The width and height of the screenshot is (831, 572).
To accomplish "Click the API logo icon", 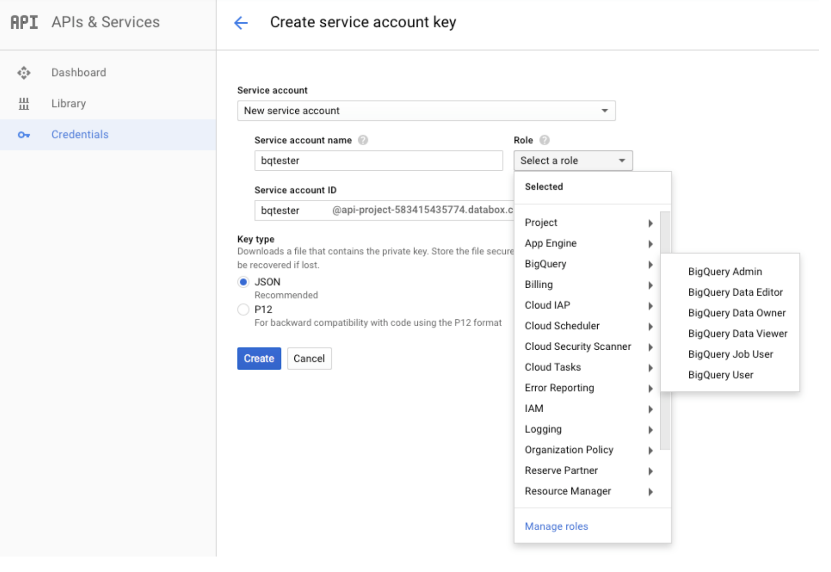I will 24,22.
